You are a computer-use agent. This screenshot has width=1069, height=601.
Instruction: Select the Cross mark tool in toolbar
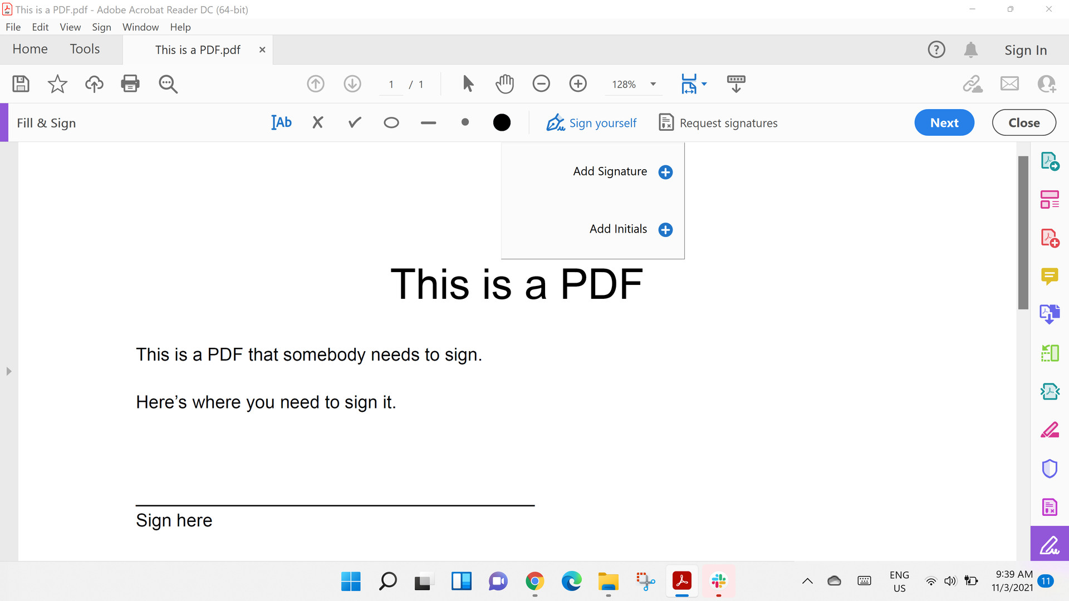coord(317,122)
